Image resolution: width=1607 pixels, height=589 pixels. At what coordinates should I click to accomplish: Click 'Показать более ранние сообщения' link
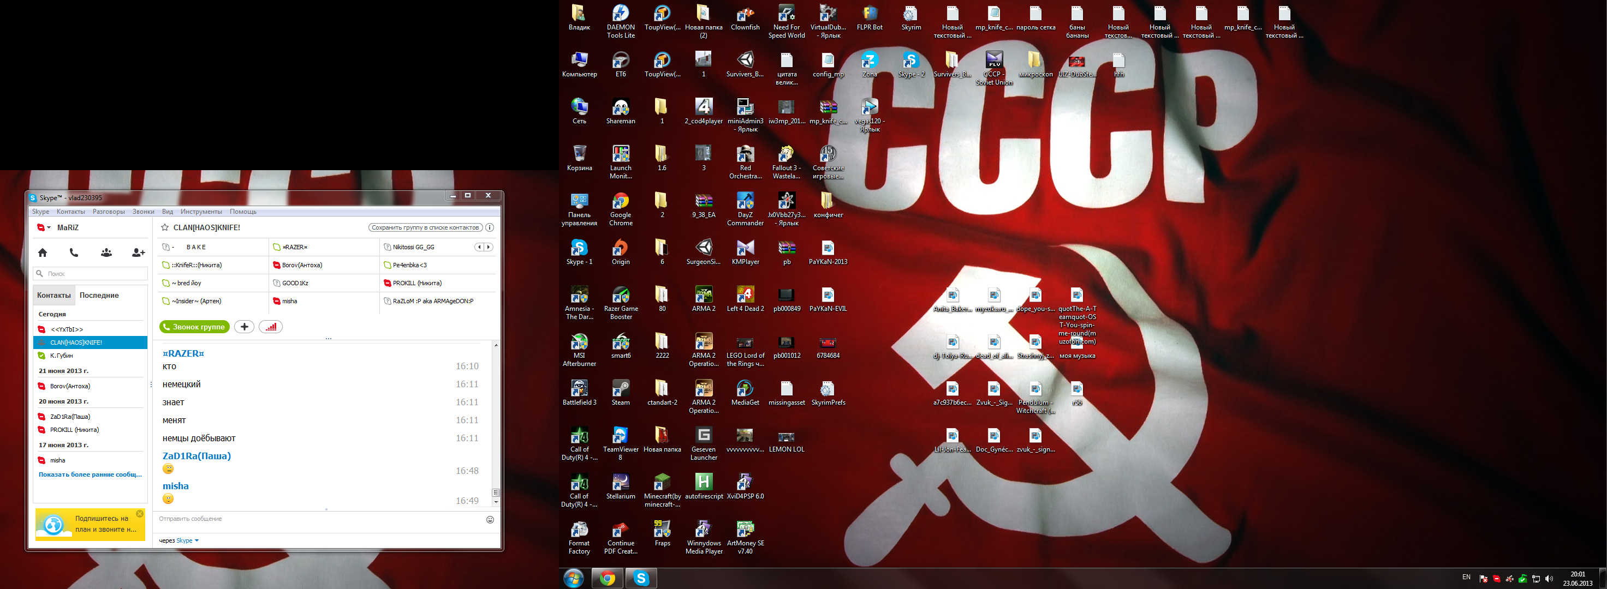click(90, 474)
